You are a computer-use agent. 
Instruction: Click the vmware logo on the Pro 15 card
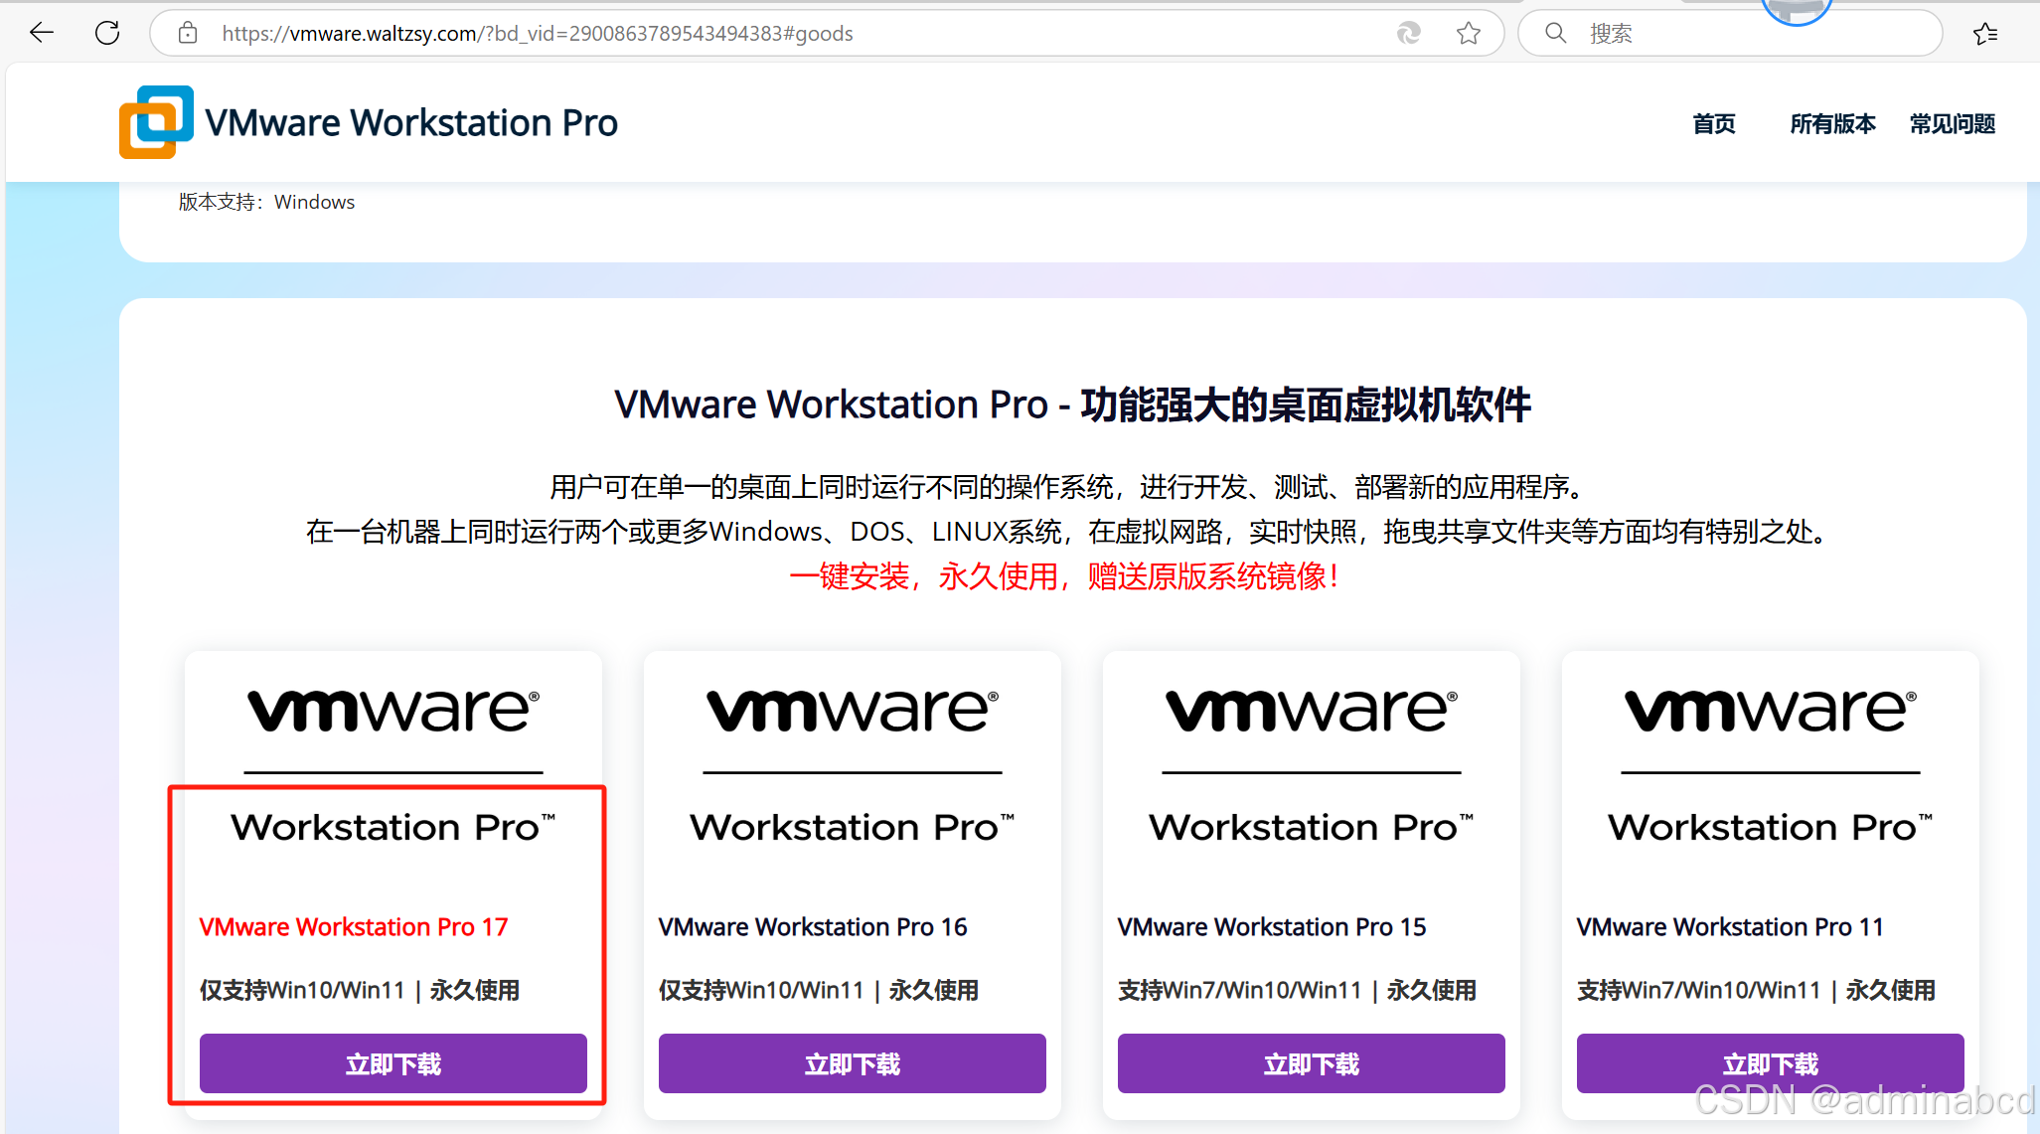(1311, 711)
